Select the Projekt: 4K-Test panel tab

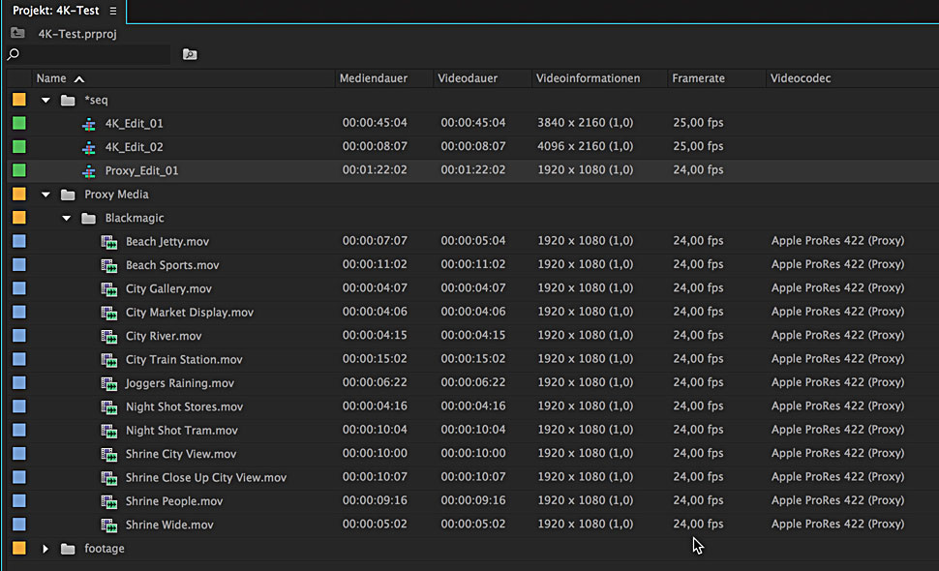pyautogui.click(x=55, y=11)
